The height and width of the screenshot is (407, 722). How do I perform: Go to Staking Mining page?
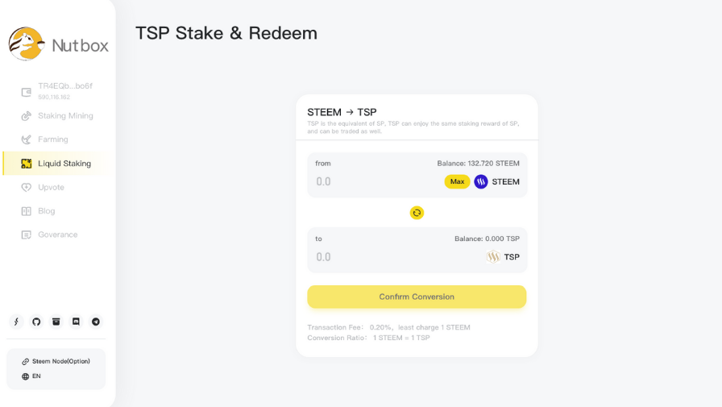pyautogui.click(x=64, y=116)
